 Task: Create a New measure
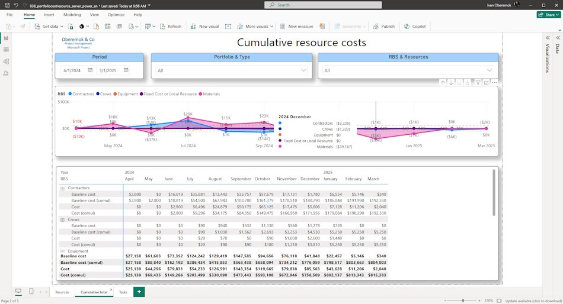click(296, 27)
